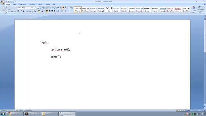
Task: Click Find in Editing group
Action: click(201, 7)
